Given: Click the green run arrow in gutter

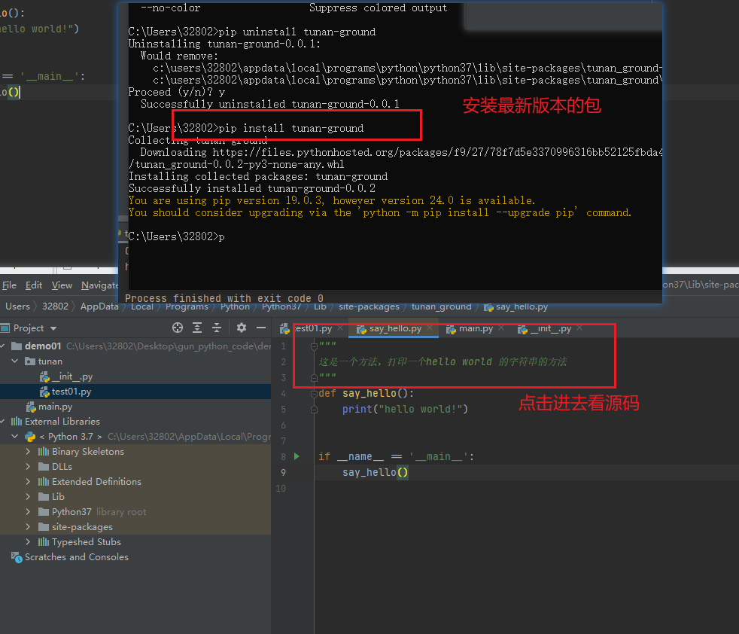Looking at the screenshot, I should [x=297, y=456].
